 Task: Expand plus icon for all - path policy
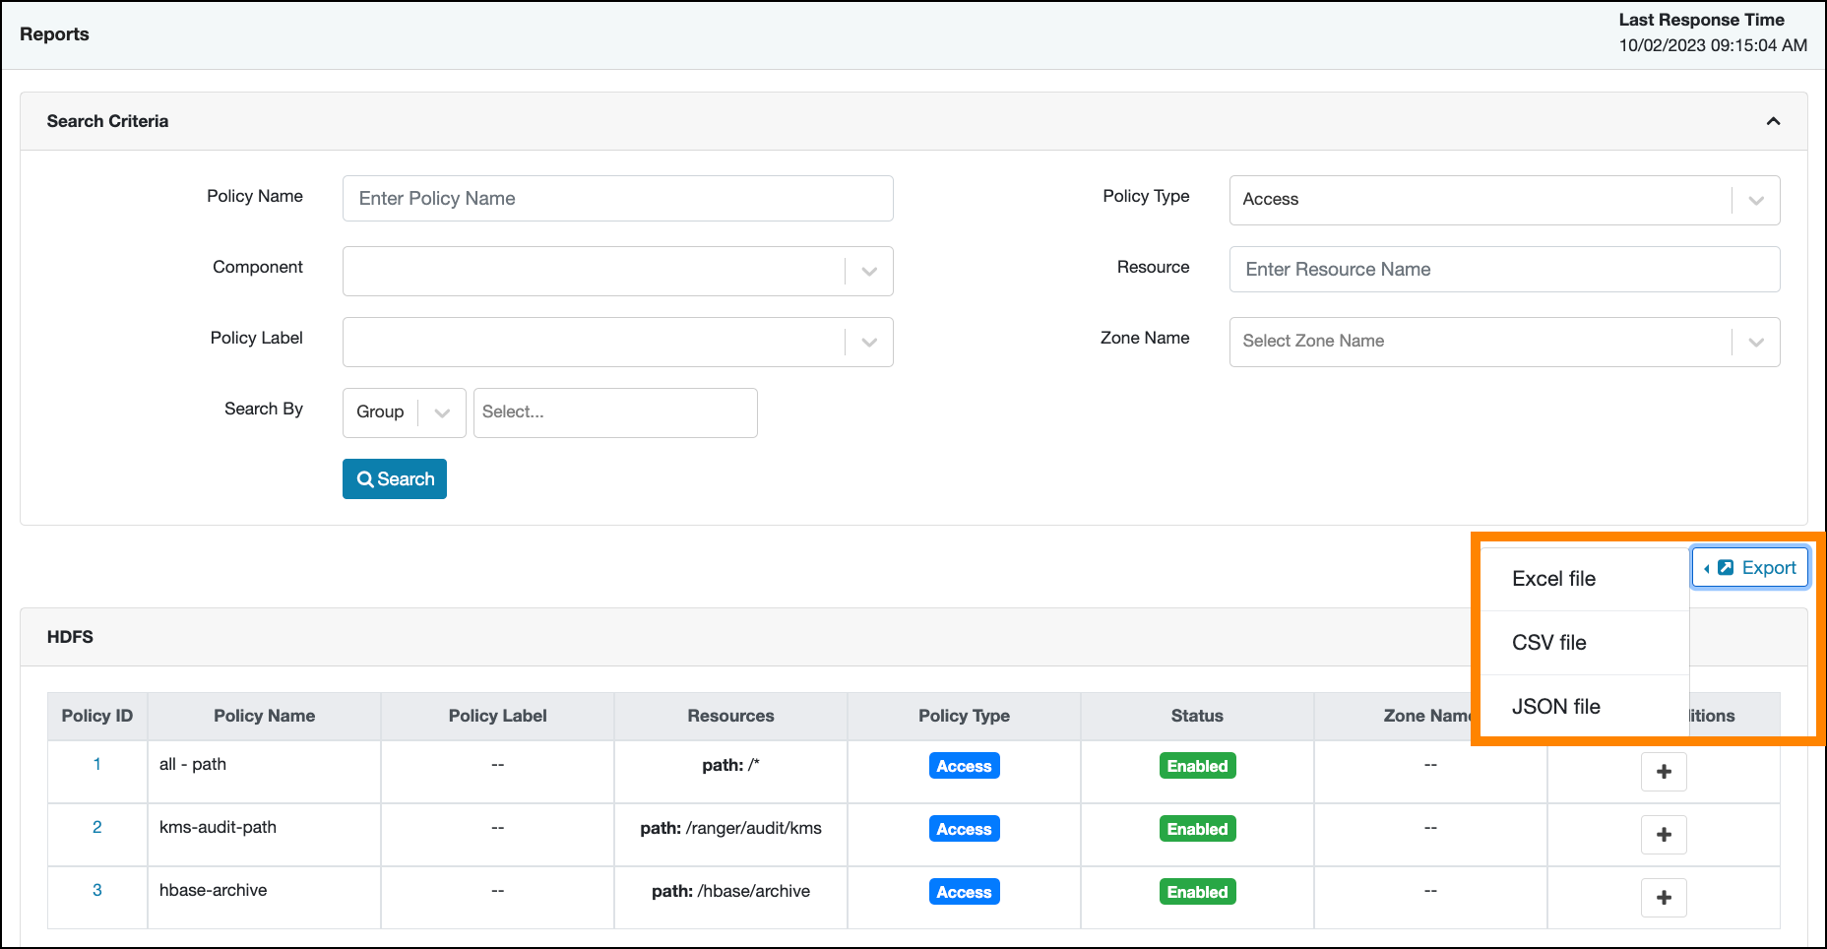pos(1664,772)
